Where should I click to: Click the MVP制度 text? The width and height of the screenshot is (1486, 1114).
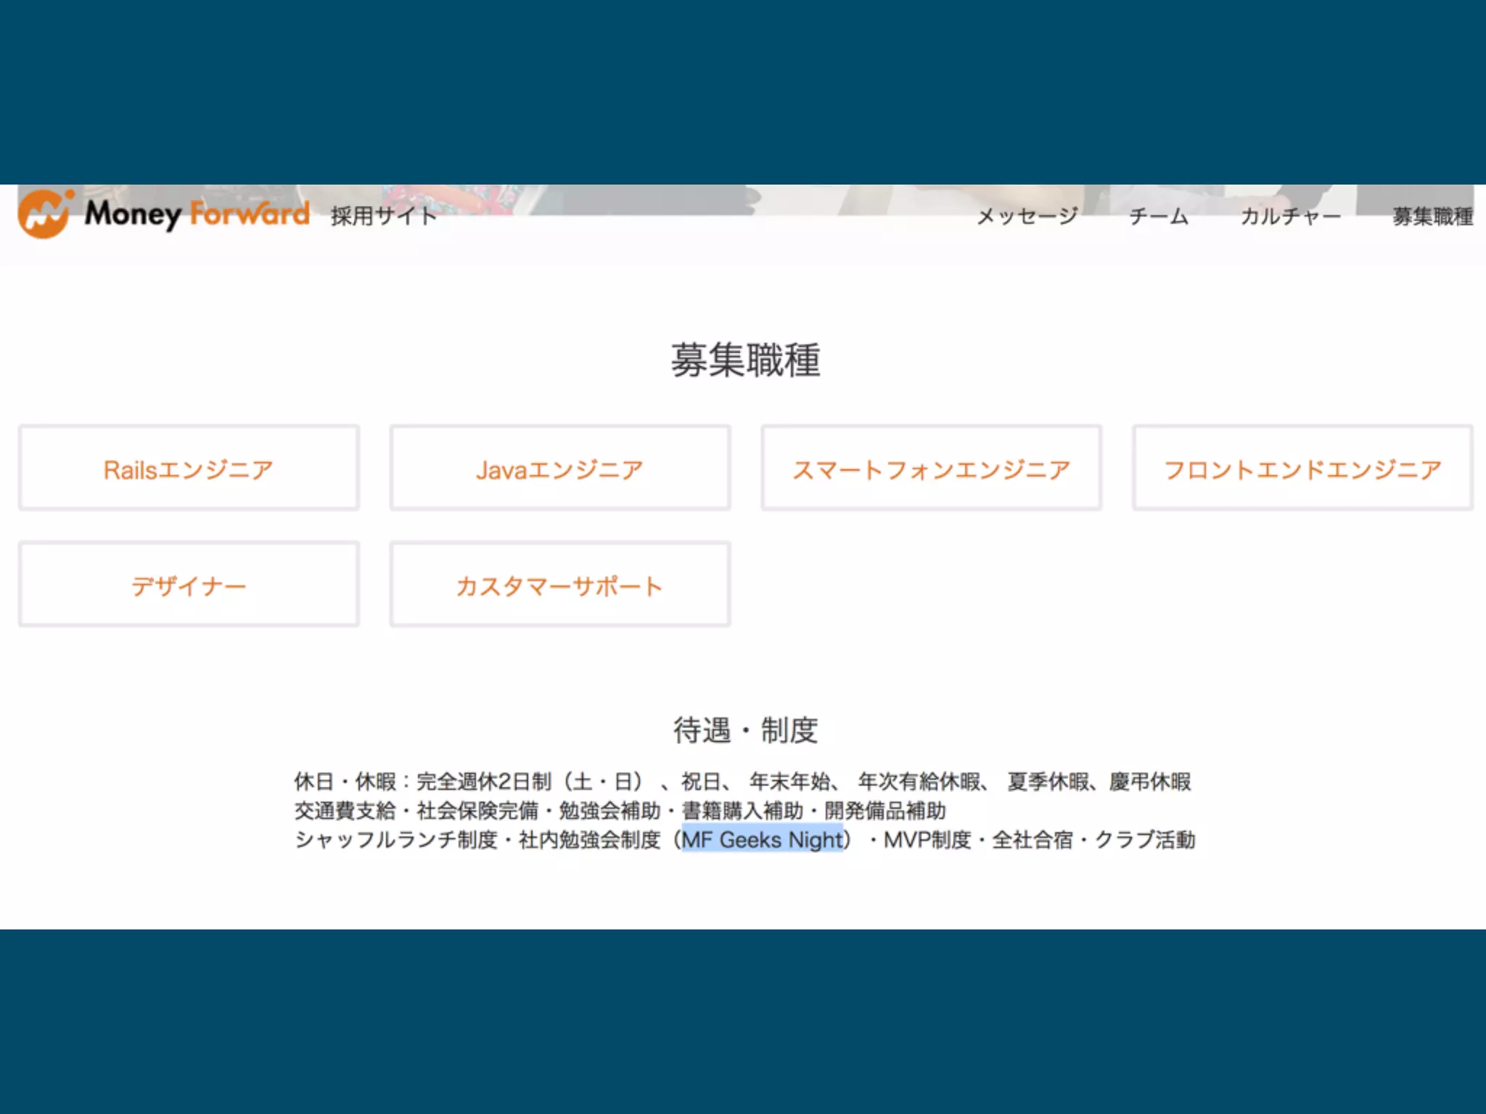[927, 840]
